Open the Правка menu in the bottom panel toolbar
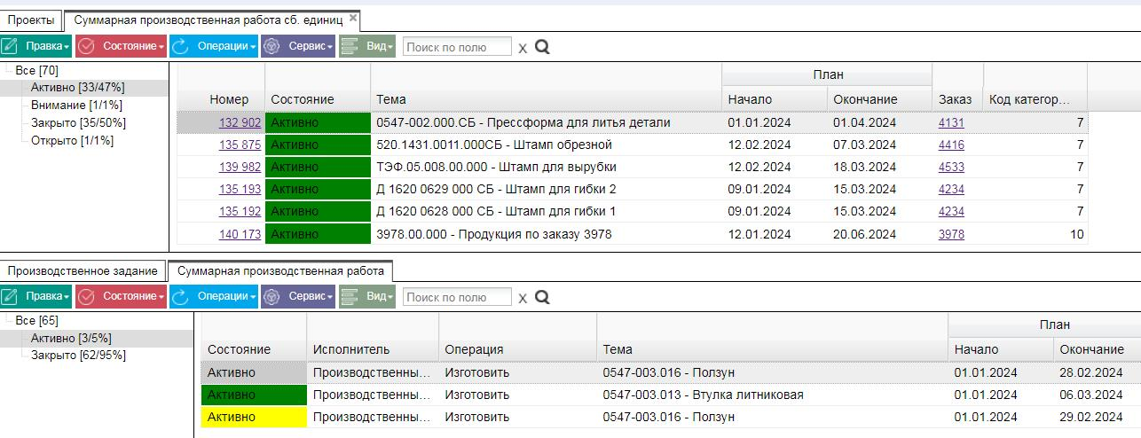The width and height of the screenshot is (1141, 438). tap(35, 296)
